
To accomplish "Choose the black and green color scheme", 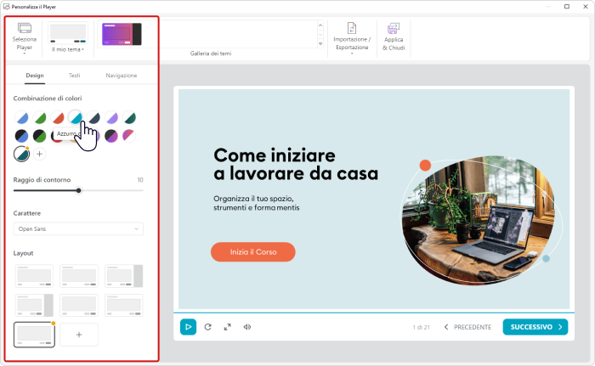I will pyautogui.click(x=39, y=136).
